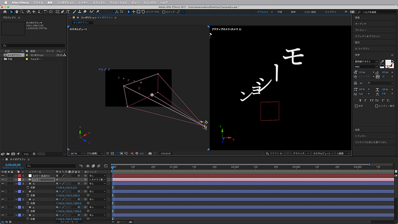Click the Home icon in toolbar
Screen dimensions: 398x224
click(x=5, y=12)
